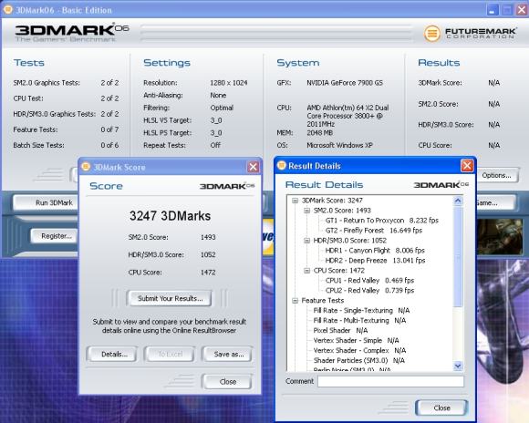This screenshot has width=529, height=423.
Task: Click the To Excel button
Action: [x=170, y=355]
